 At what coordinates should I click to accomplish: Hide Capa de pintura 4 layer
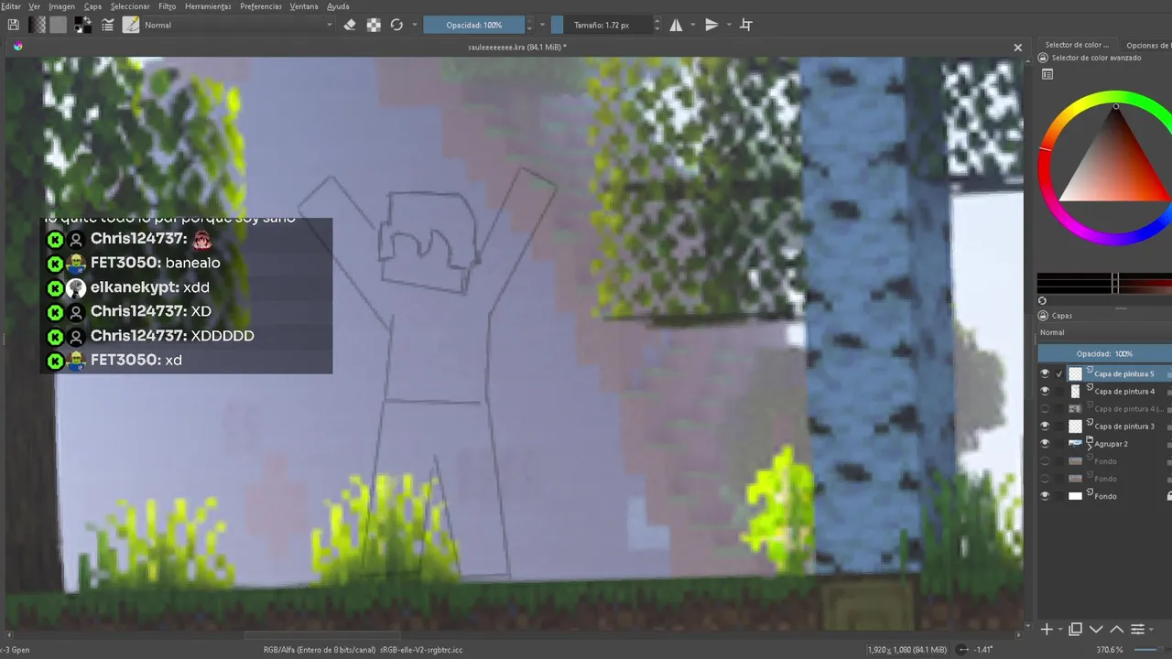coord(1045,391)
